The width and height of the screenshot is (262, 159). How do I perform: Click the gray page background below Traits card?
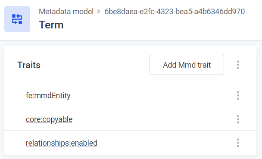(130, 157)
